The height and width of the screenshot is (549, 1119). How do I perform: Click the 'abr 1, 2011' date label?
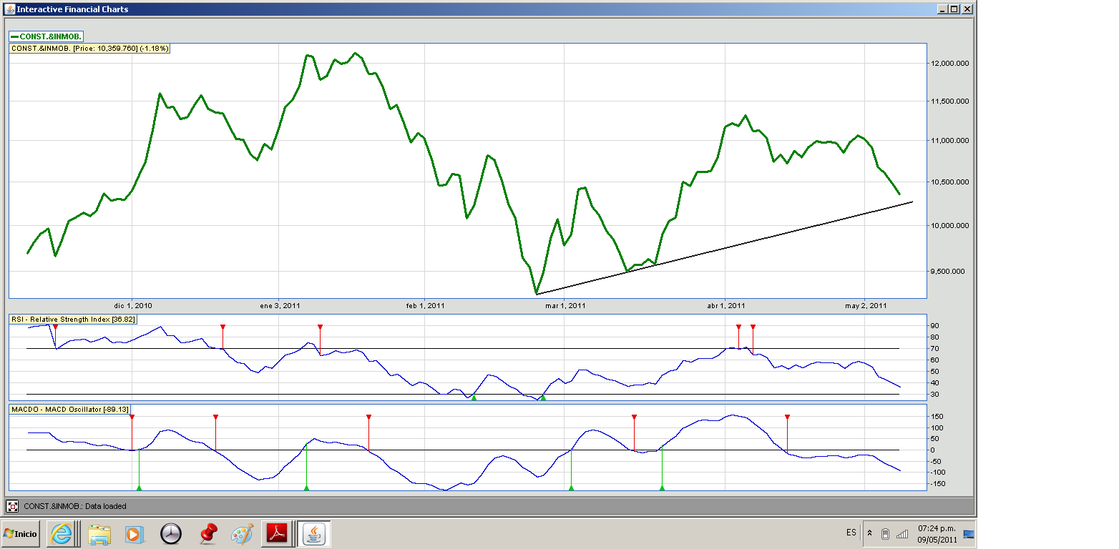(725, 306)
